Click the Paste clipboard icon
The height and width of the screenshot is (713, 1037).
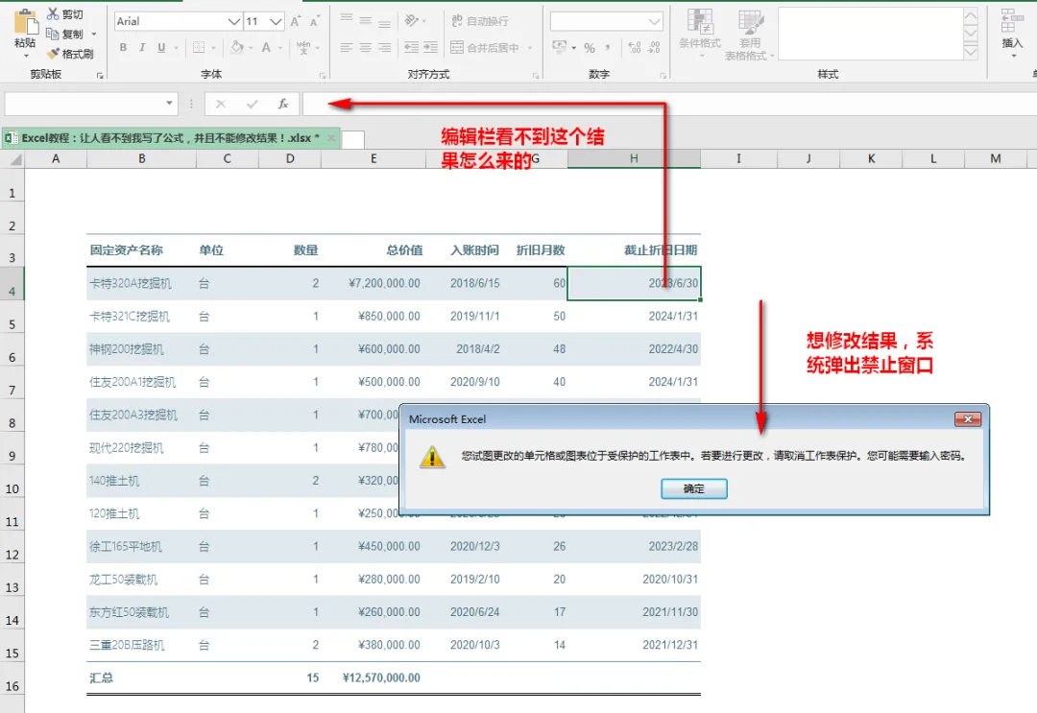pyautogui.click(x=26, y=22)
